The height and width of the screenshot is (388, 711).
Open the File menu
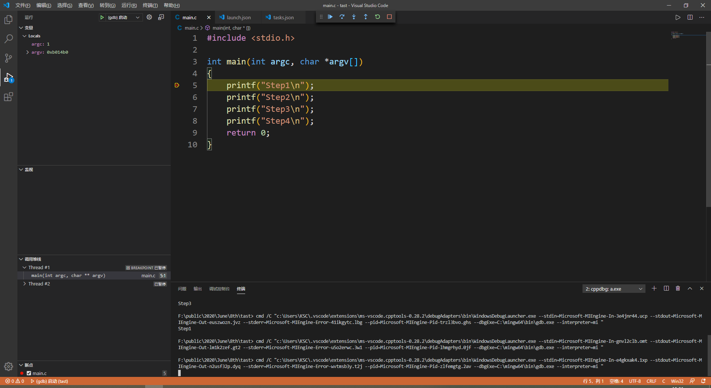click(23, 5)
